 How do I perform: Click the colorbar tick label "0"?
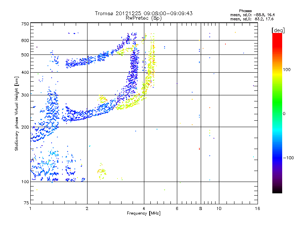pyautogui.click(x=284, y=113)
